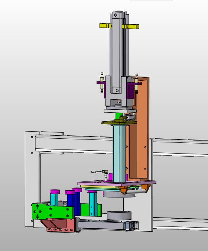Select the left yellow sensor bracket
The image size is (208, 251).
point(106,26)
